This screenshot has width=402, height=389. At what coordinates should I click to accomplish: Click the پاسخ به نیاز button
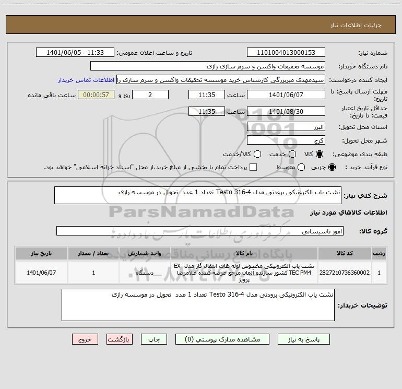click(303, 339)
